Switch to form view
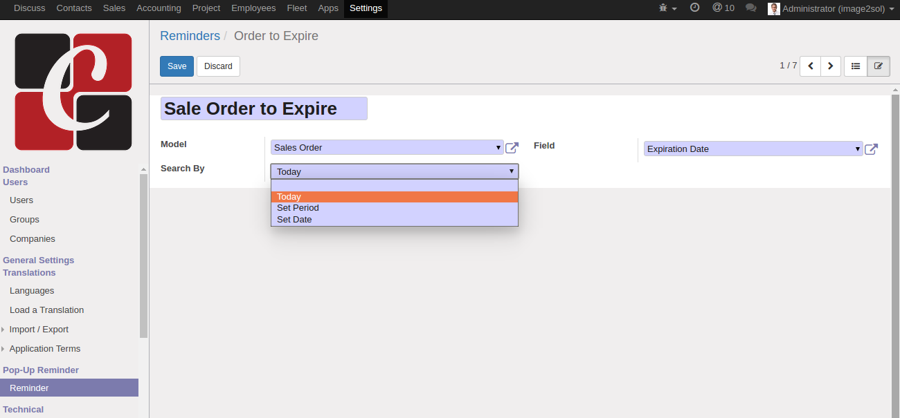This screenshot has width=900, height=418. pyautogui.click(x=879, y=66)
